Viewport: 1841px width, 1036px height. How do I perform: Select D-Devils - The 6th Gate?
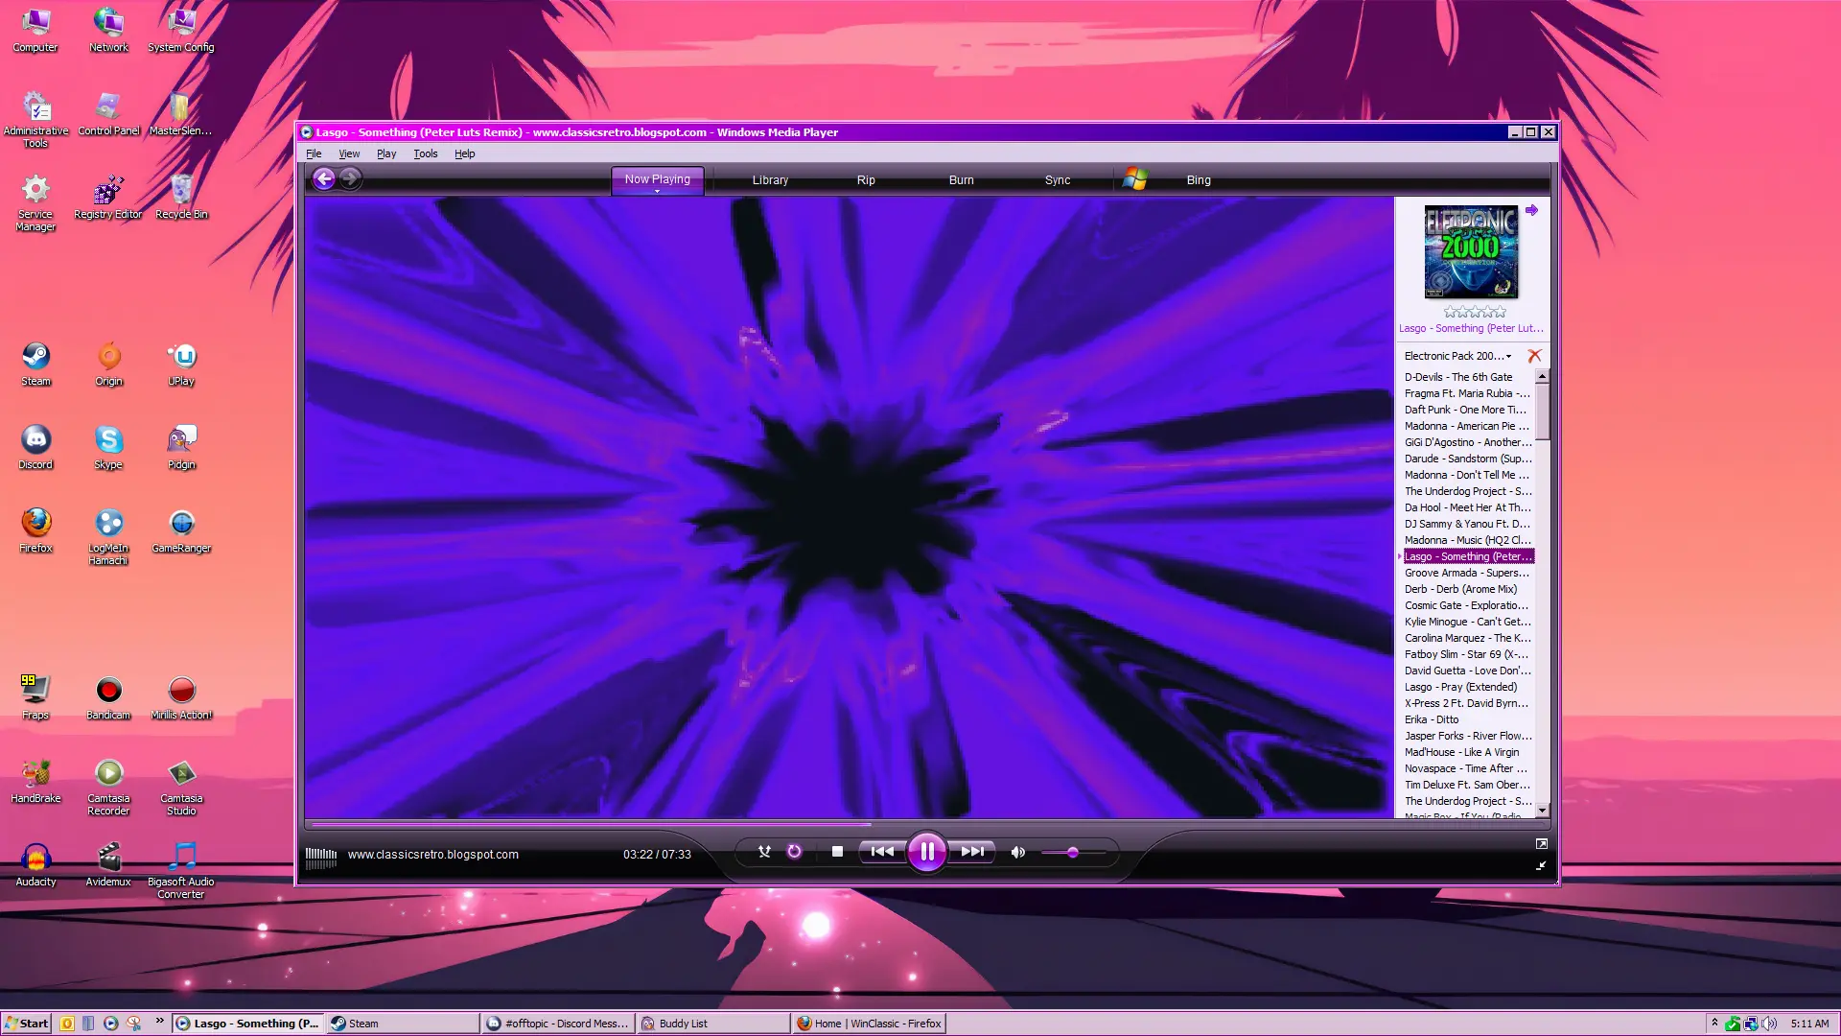(x=1467, y=377)
